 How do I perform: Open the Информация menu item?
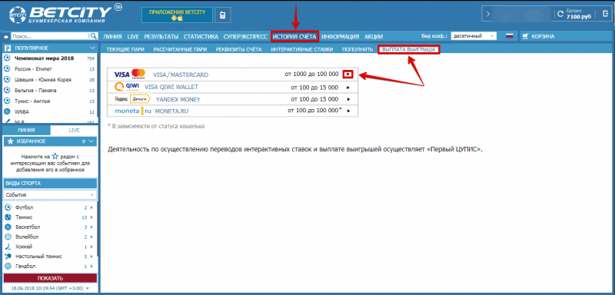[340, 36]
